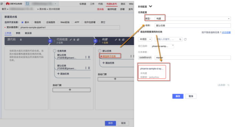Delete the 构建 stage via trash icon
This screenshot has height=127, width=235.
(x=120, y=40)
